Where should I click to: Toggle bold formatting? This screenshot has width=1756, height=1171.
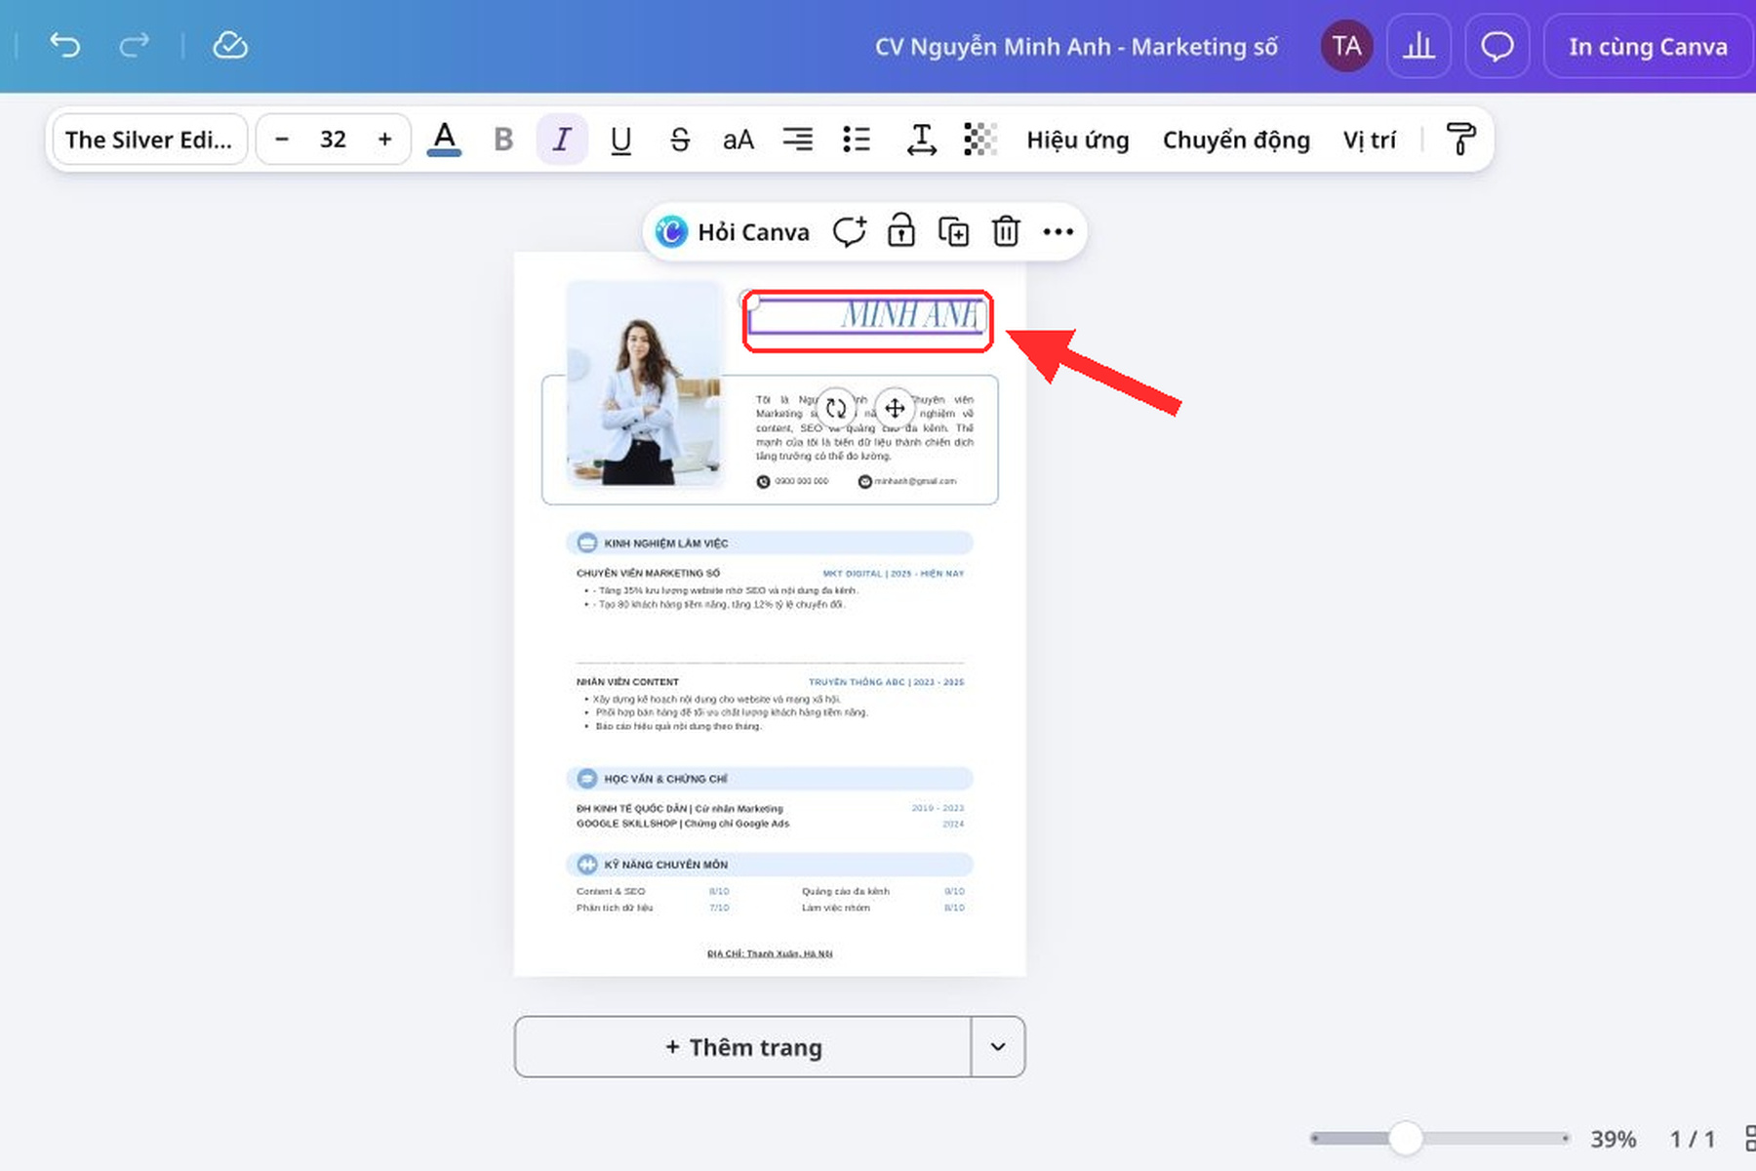click(x=503, y=140)
